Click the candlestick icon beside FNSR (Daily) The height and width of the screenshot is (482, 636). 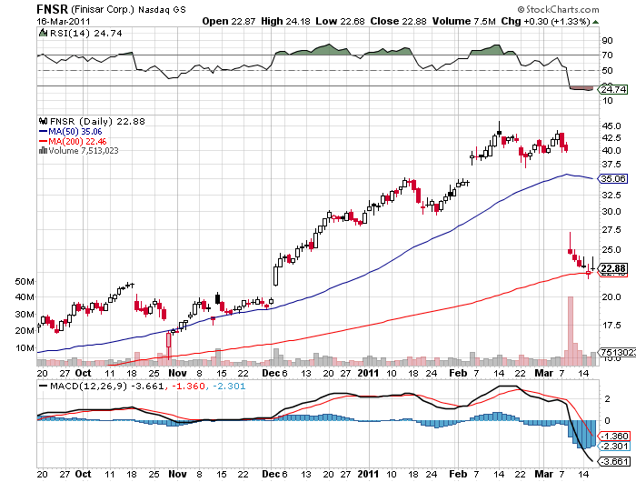[44, 121]
